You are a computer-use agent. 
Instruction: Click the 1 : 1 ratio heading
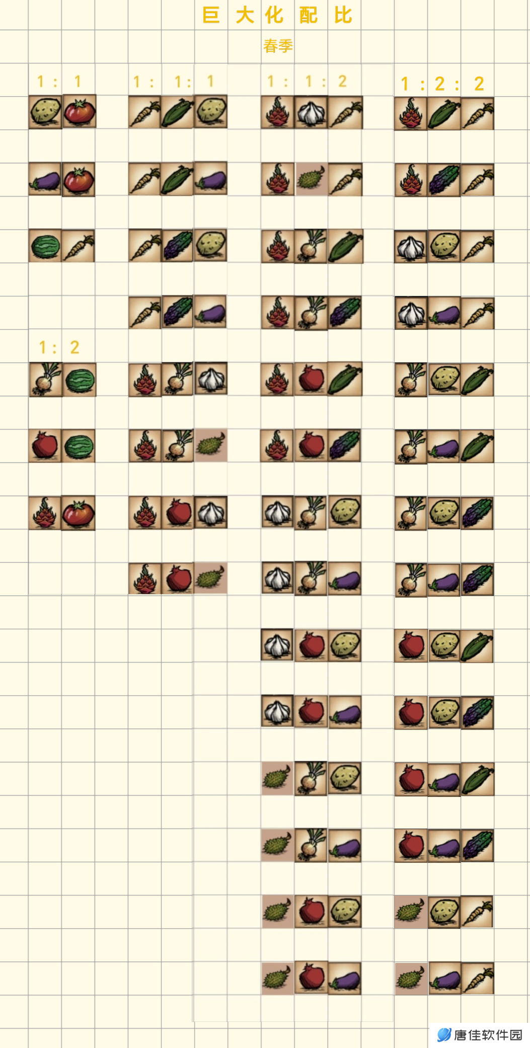click(59, 81)
